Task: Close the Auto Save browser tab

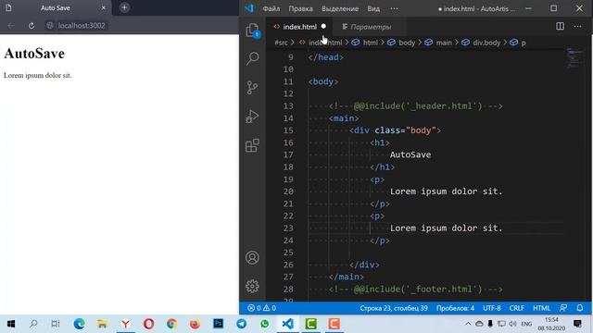Action: [x=104, y=7]
